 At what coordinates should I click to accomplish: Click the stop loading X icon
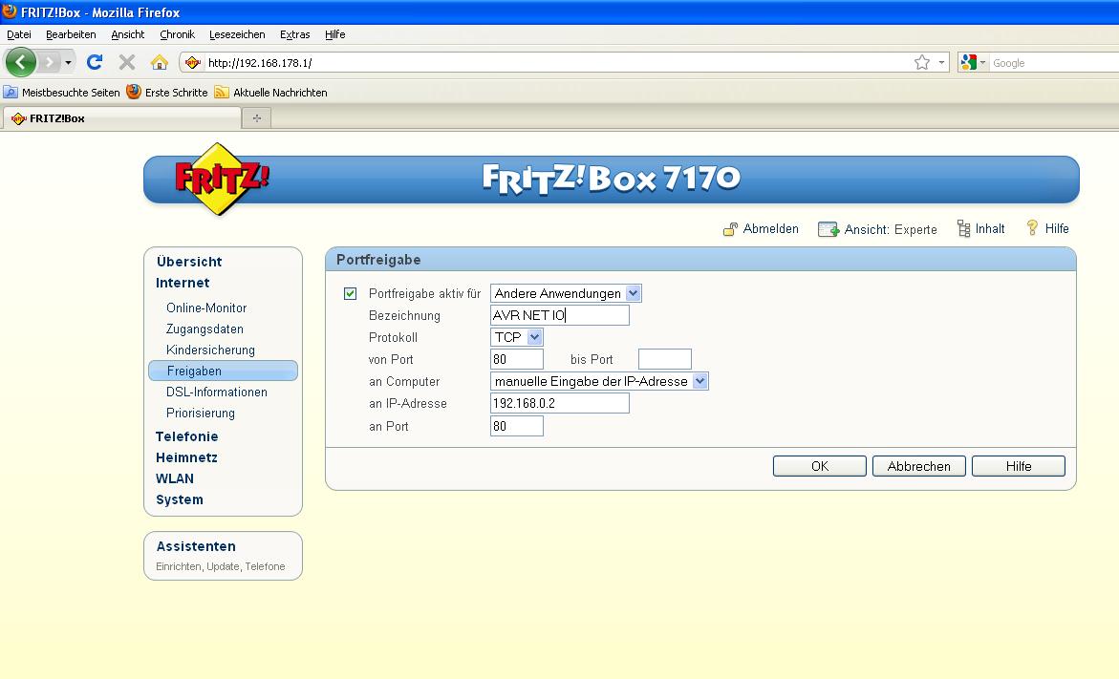(127, 63)
